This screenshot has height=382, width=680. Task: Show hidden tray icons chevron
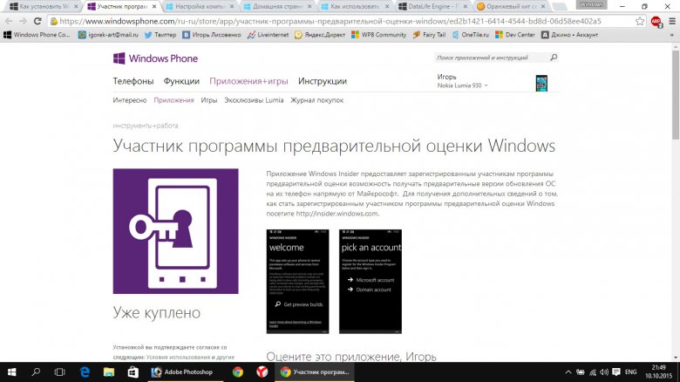[x=568, y=372]
